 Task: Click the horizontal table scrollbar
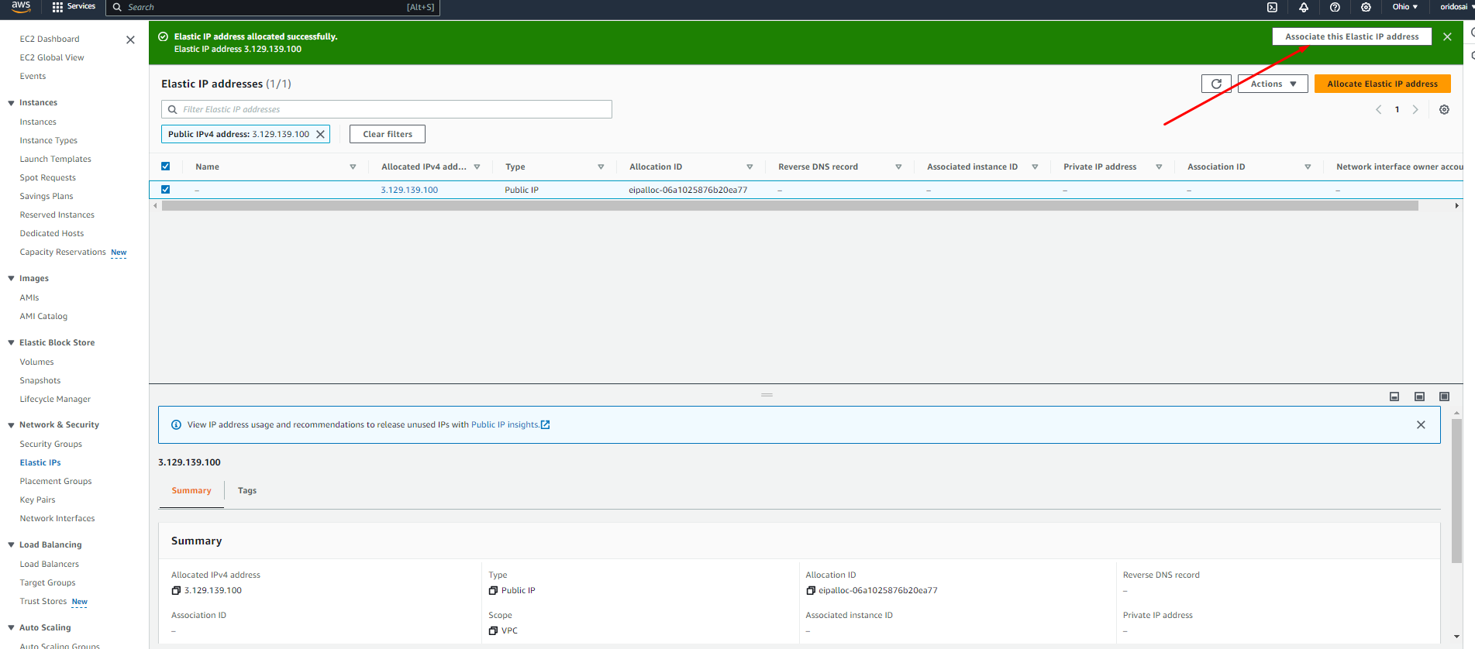click(790, 206)
